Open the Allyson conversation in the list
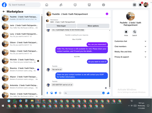Viewport: 152px width, 113px height. pyautogui.click(x=20, y=78)
